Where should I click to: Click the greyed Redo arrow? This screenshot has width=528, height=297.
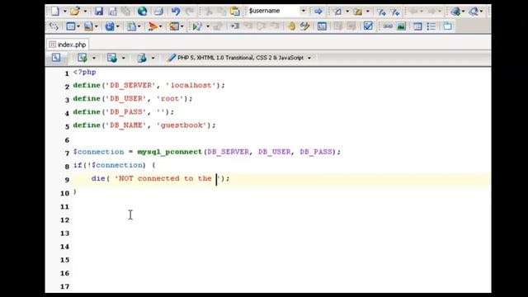click(190, 11)
